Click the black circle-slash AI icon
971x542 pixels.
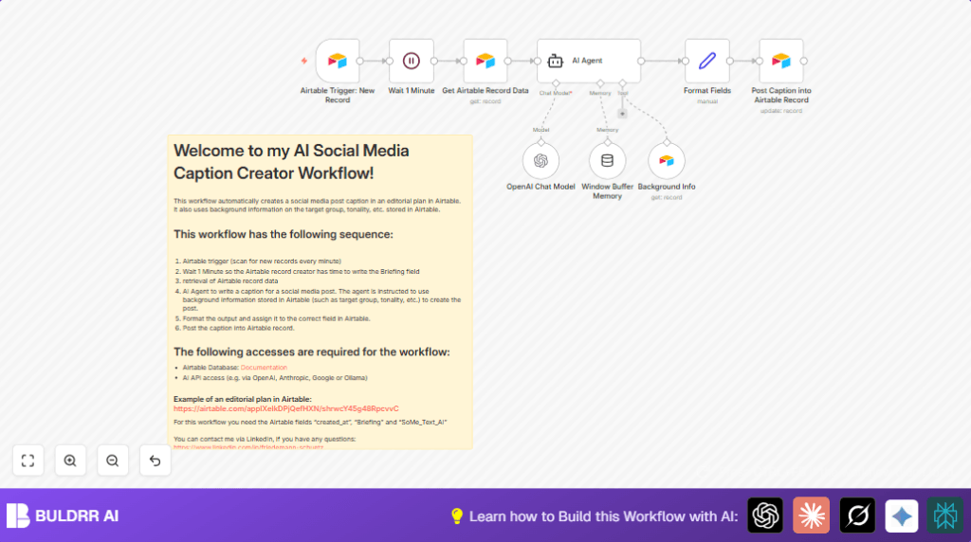coord(857,515)
